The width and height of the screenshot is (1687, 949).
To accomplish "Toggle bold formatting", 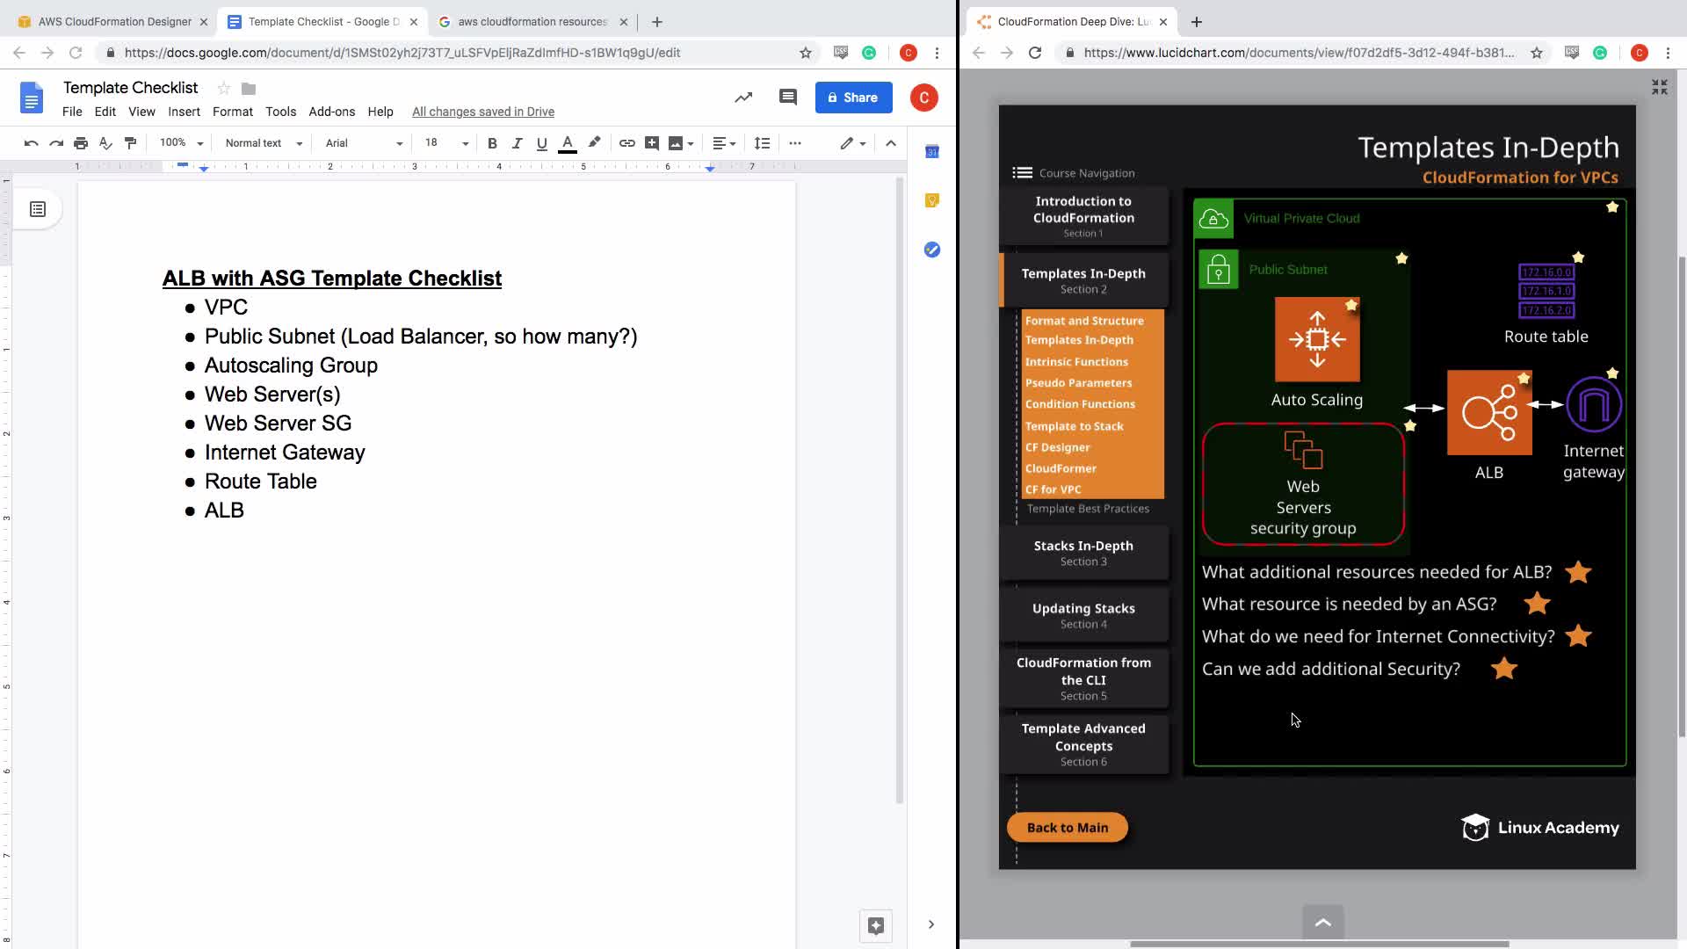I will pyautogui.click(x=492, y=143).
